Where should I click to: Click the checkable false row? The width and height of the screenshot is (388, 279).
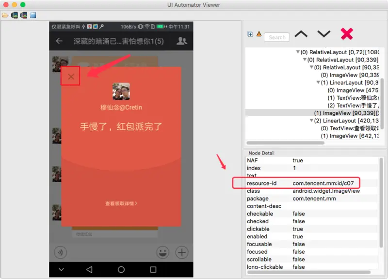(x=312, y=214)
